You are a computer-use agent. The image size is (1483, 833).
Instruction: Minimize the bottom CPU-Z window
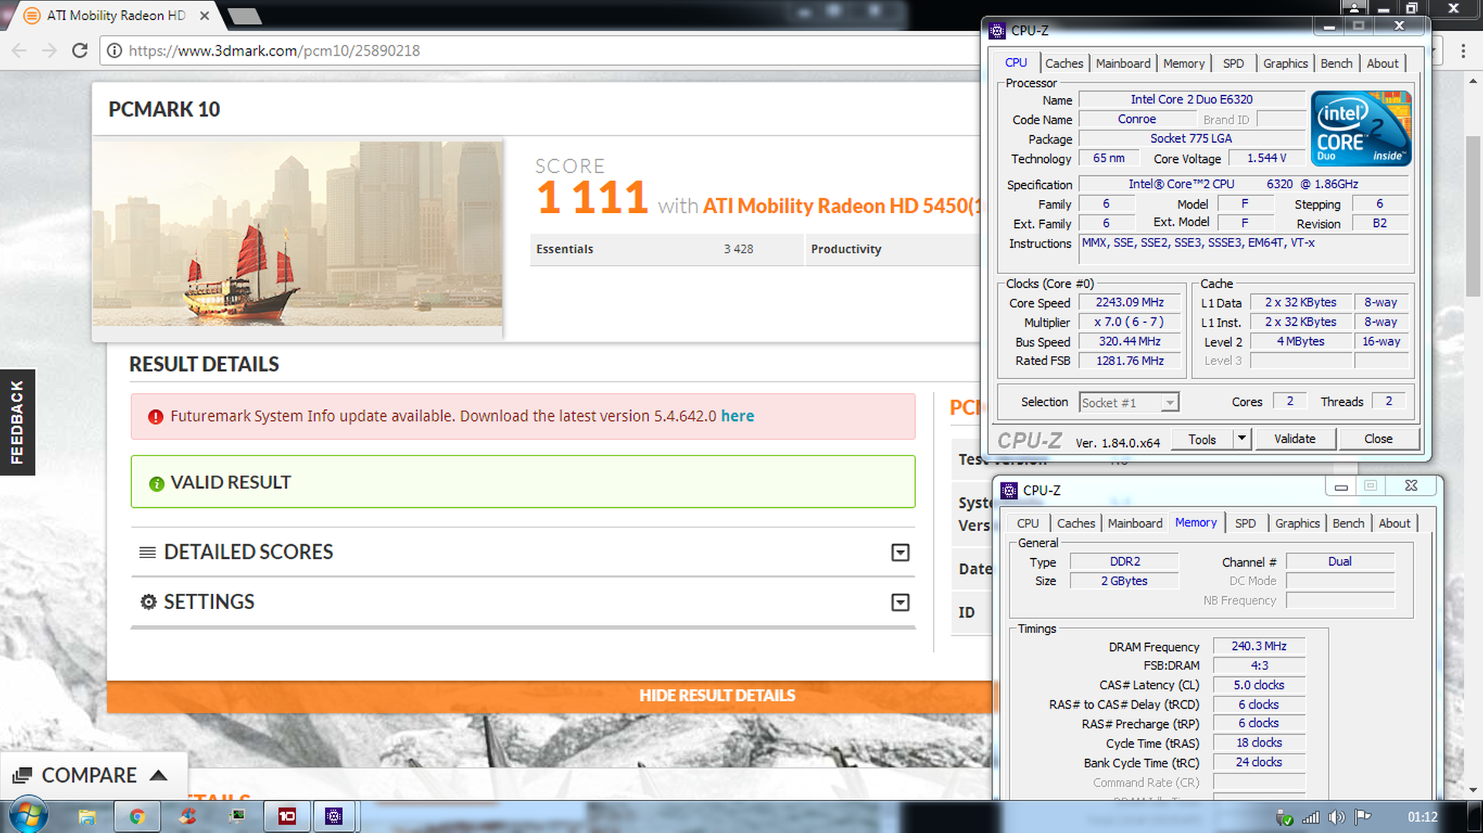click(x=1341, y=486)
